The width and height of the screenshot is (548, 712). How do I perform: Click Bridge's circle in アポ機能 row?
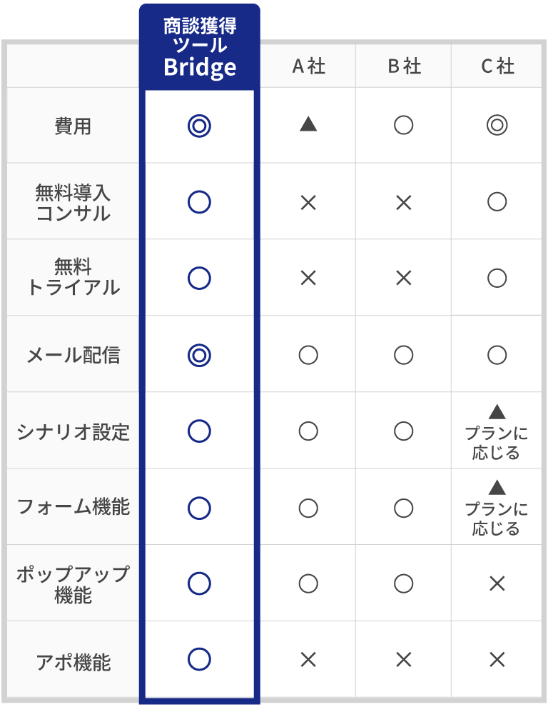pyautogui.click(x=199, y=659)
